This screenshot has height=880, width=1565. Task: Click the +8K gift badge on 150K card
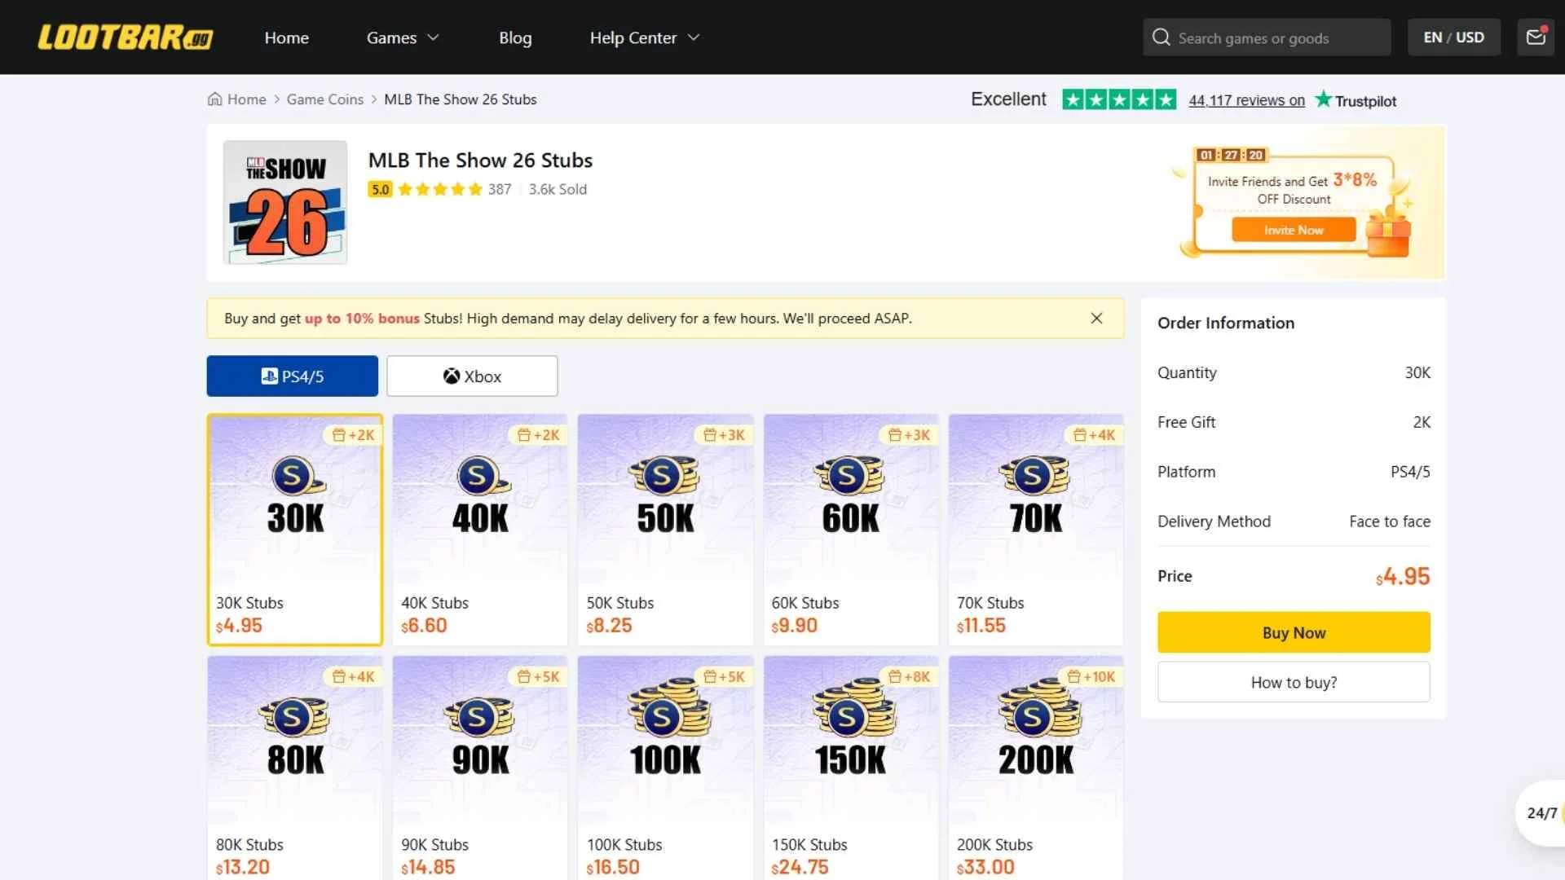click(909, 677)
